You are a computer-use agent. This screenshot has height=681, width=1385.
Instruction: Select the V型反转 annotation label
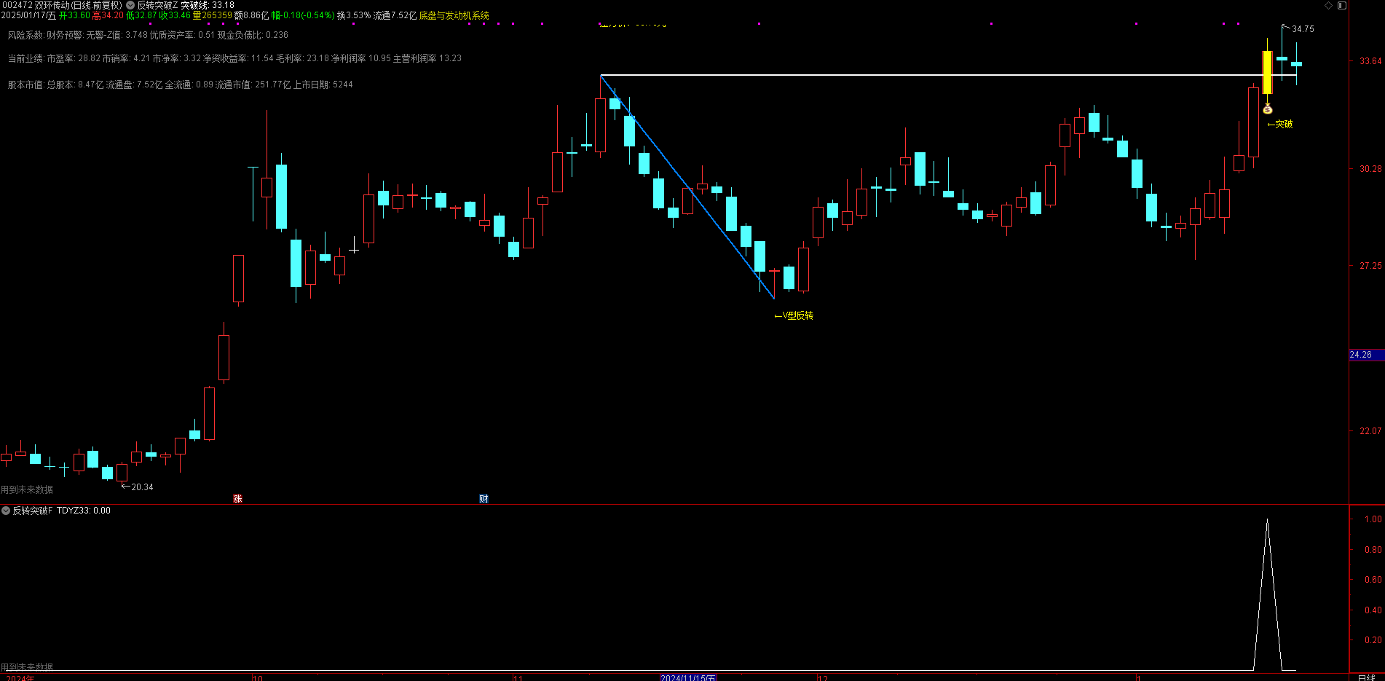point(794,315)
